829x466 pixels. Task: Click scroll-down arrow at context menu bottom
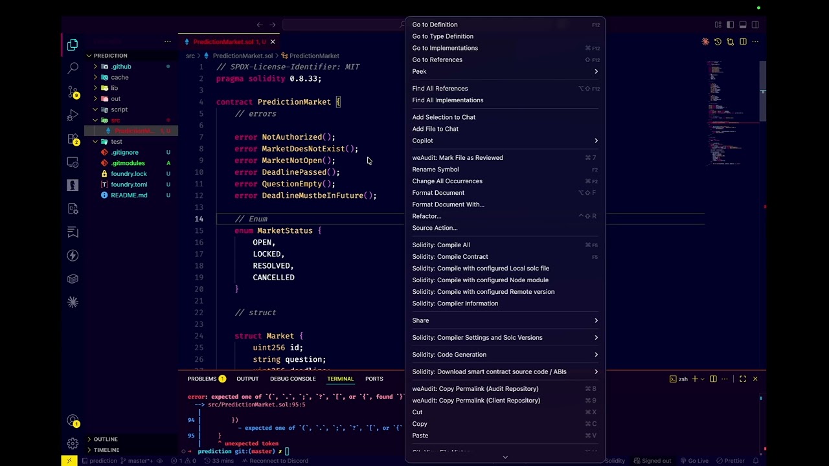[505, 457]
